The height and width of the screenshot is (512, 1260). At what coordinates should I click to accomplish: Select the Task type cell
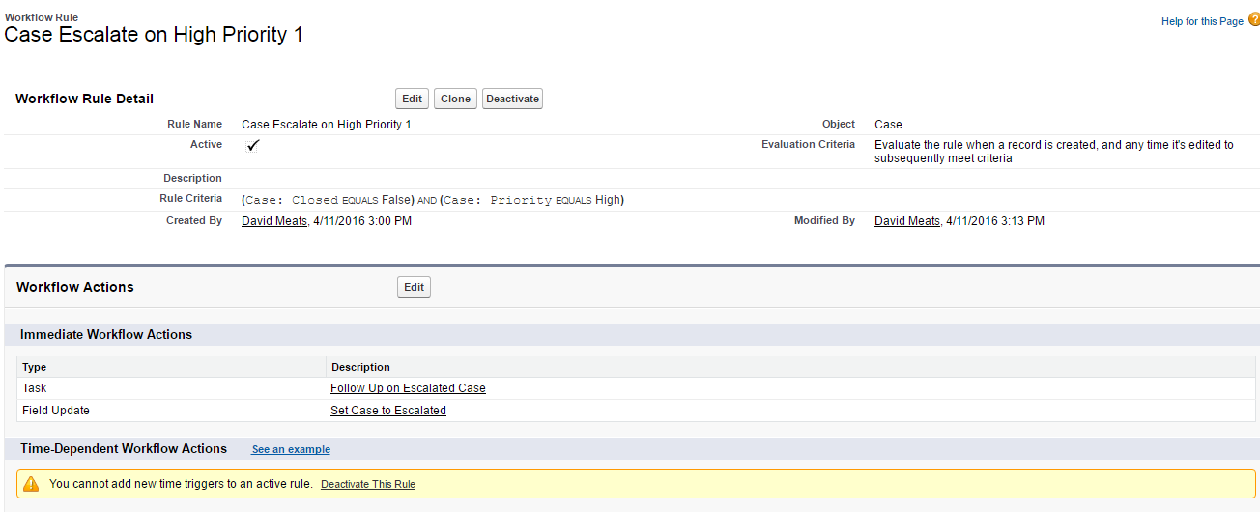tap(35, 388)
